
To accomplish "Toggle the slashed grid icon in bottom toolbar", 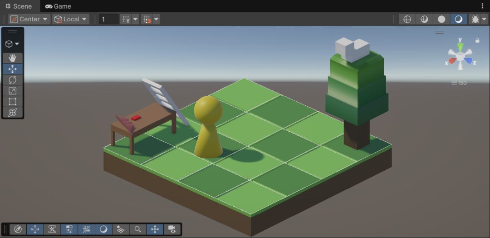I will pyautogui.click(x=87, y=229).
